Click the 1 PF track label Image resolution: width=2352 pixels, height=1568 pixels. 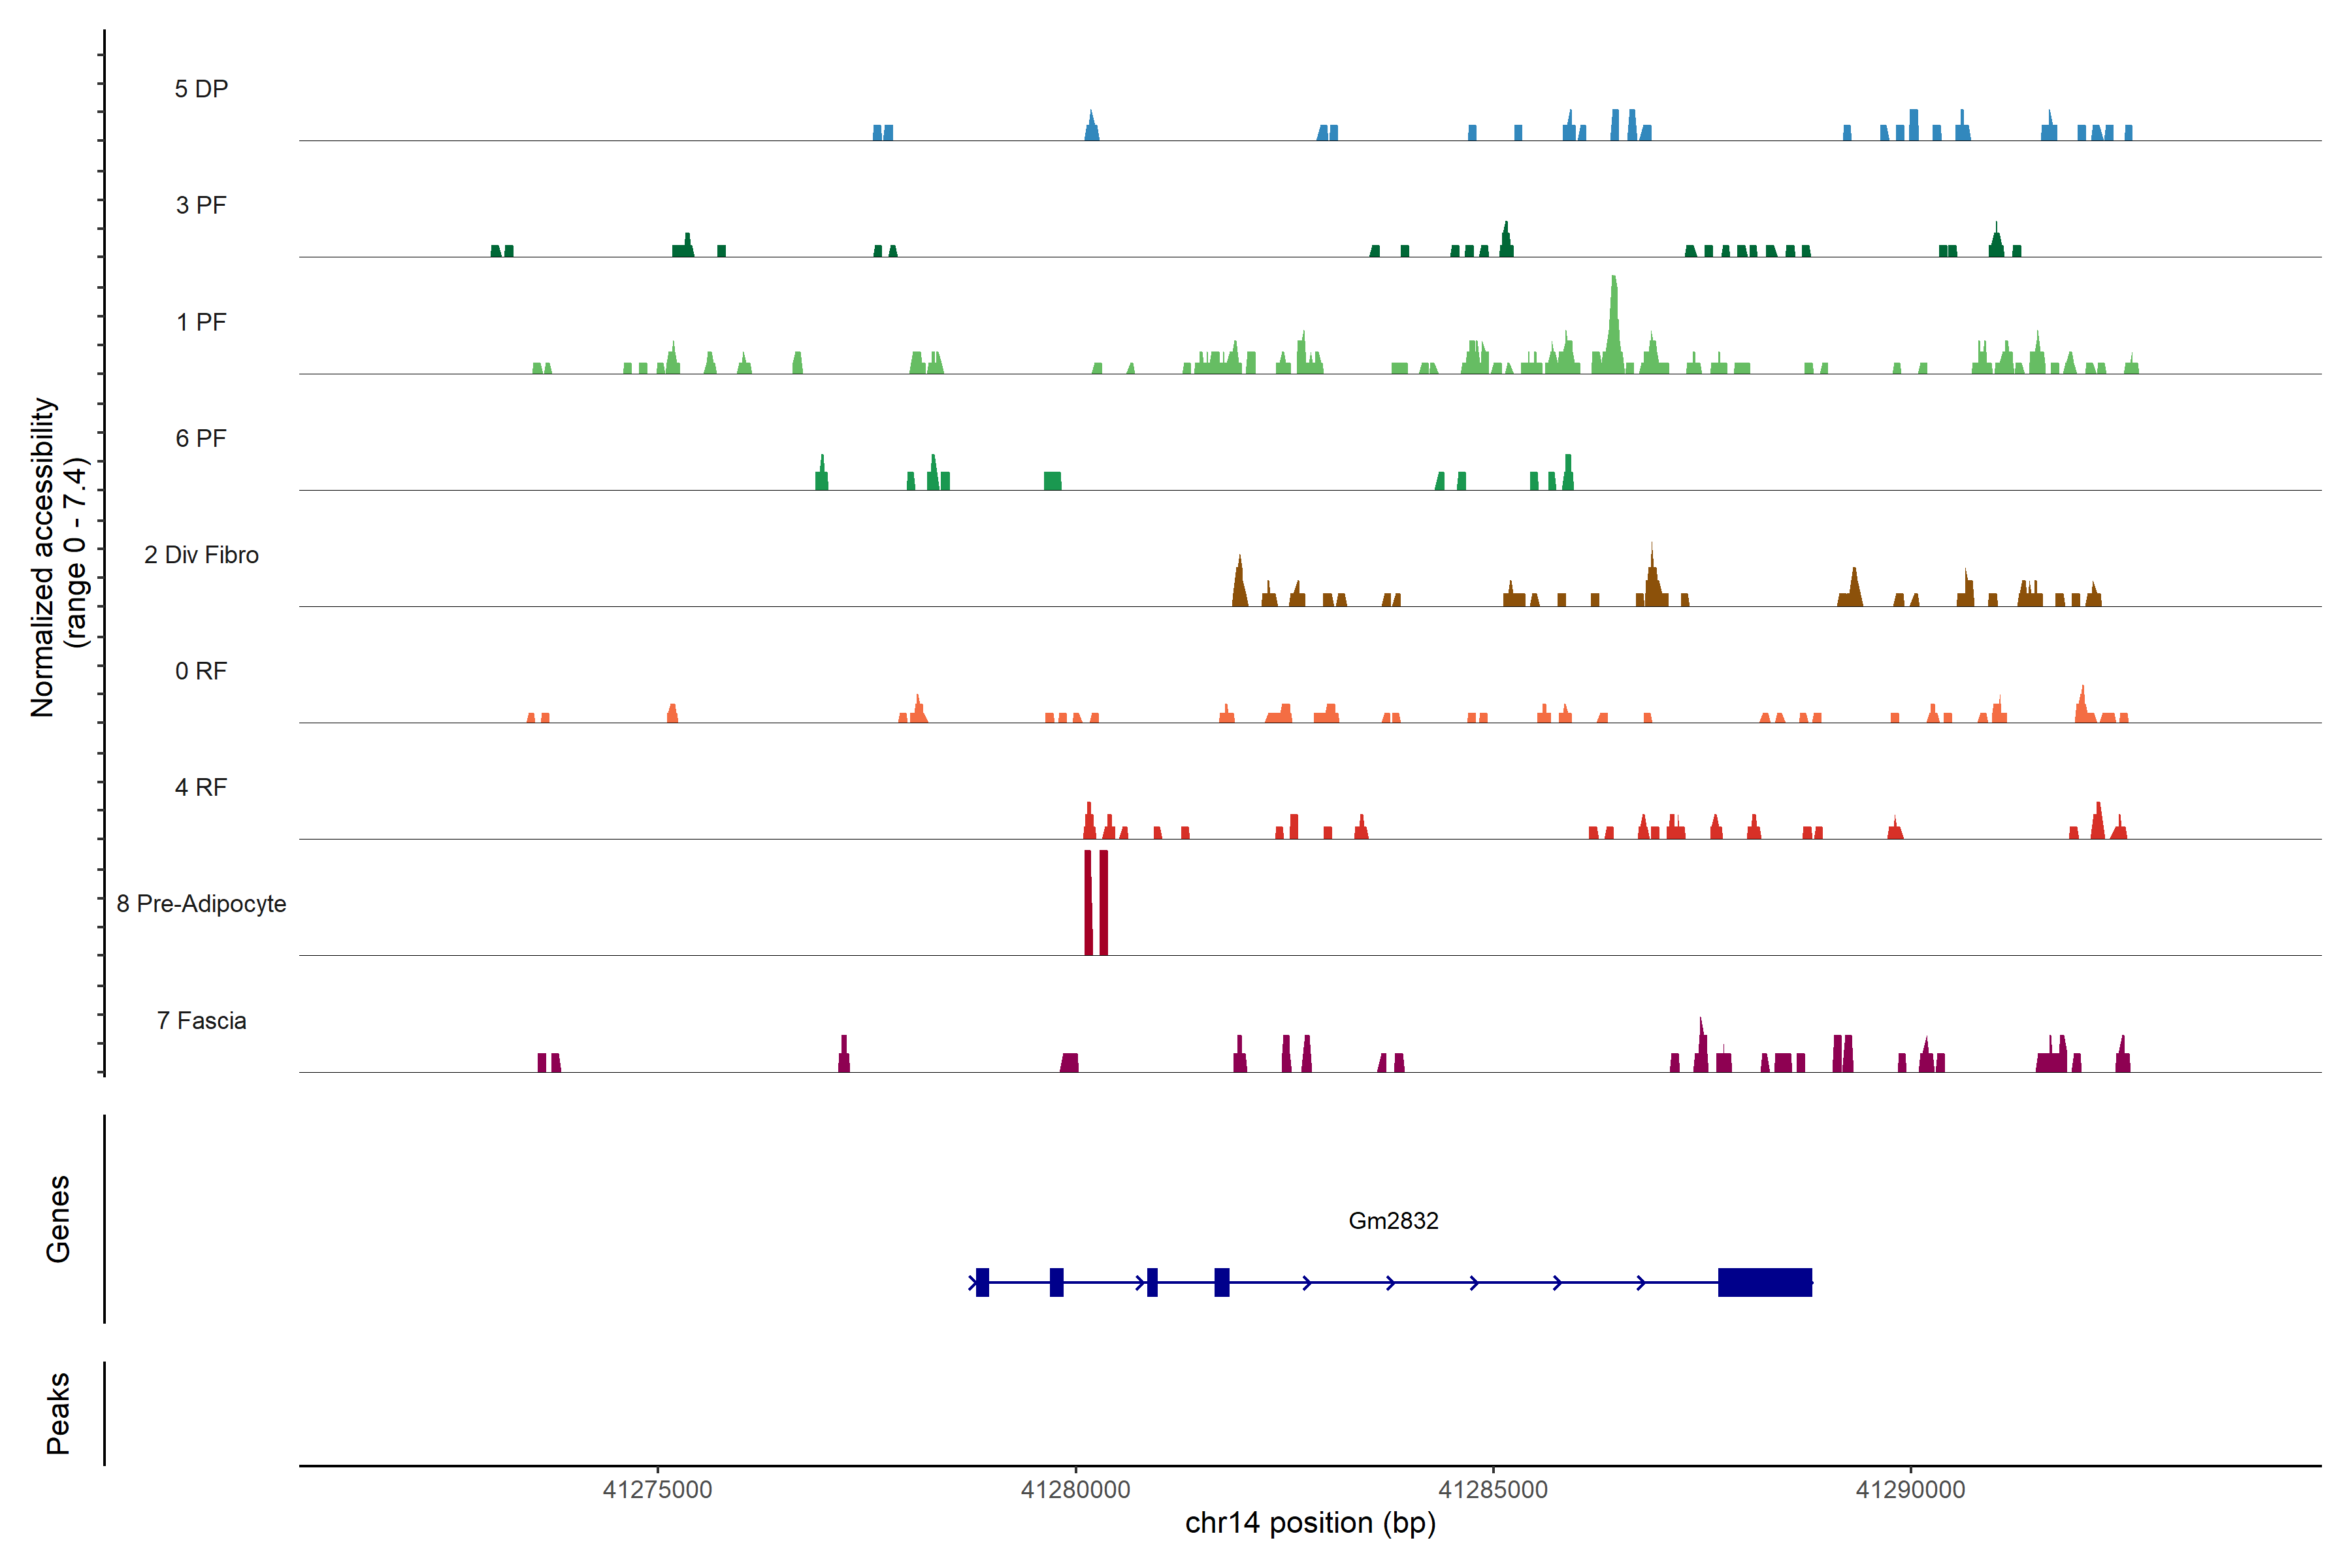click(201, 322)
